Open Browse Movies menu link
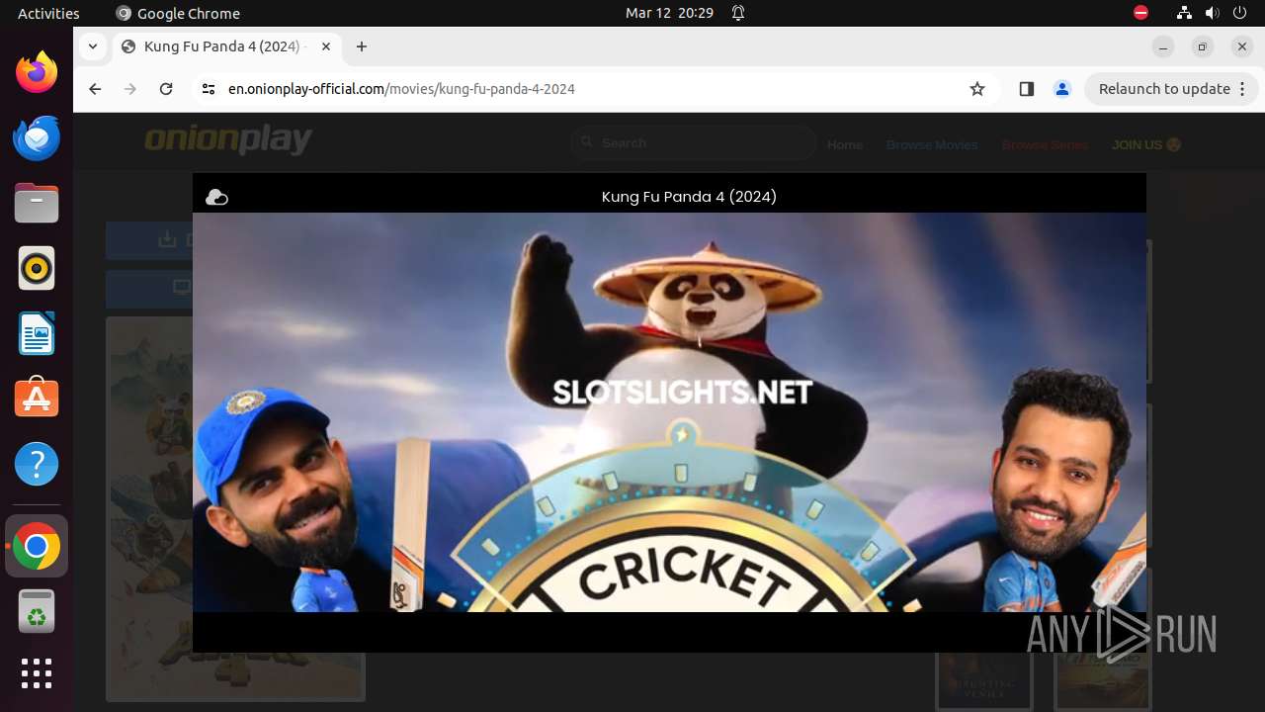 click(x=932, y=144)
